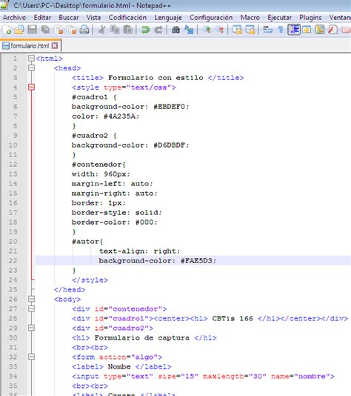Click the 'border-style: solid;' line
Screen dimensions: 351x396
tap(117, 212)
